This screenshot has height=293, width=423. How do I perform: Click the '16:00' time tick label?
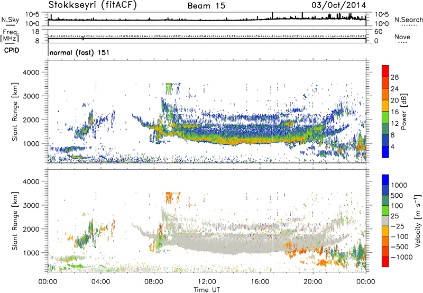click(260, 282)
